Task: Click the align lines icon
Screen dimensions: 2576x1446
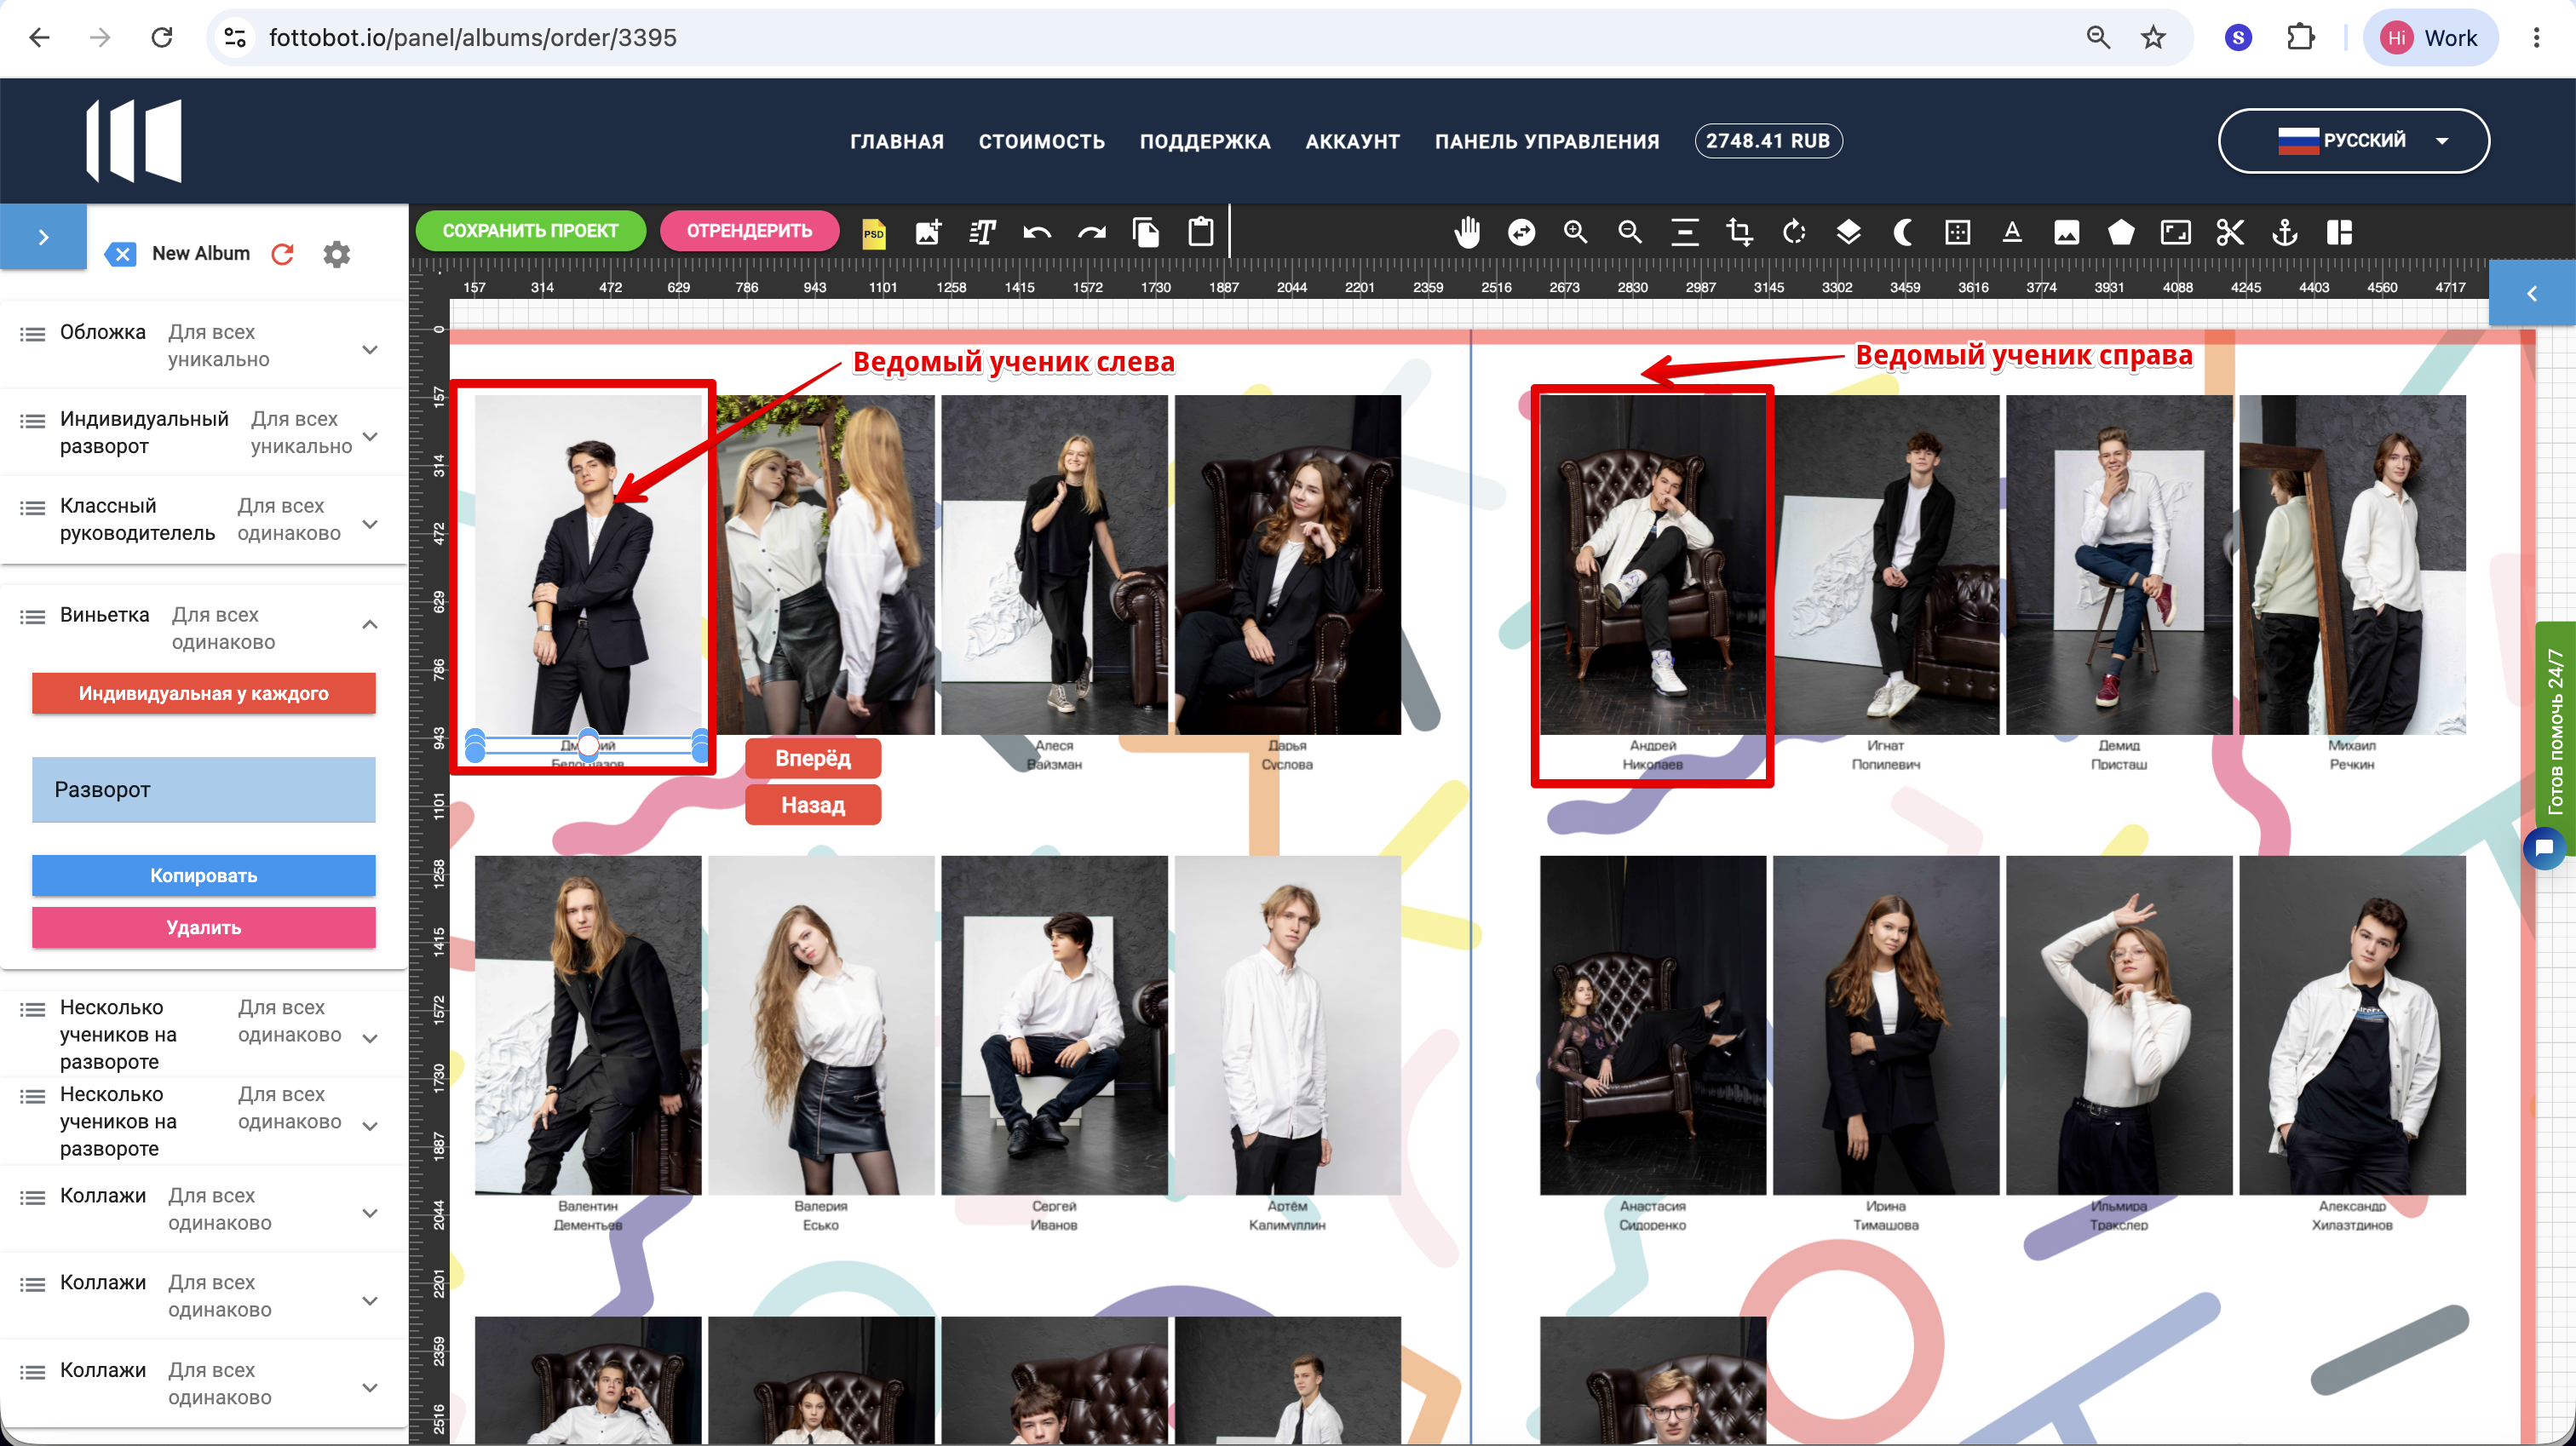Action: 1685,233
